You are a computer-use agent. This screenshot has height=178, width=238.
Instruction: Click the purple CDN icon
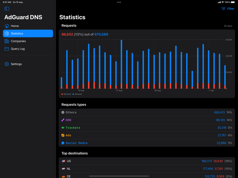(x=63, y=120)
